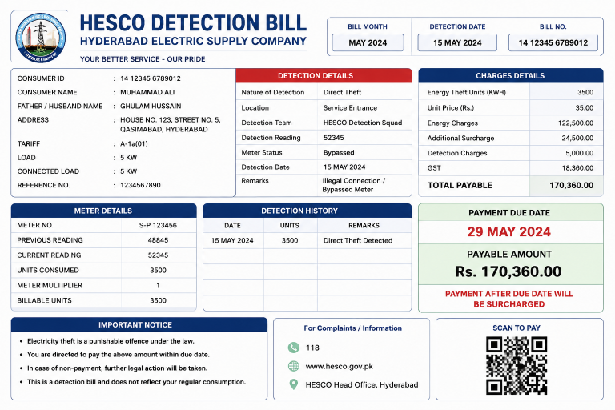Viewport: 615px width, 410px height.
Task: Click the red Detection Details header
Action: pyautogui.click(x=324, y=75)
